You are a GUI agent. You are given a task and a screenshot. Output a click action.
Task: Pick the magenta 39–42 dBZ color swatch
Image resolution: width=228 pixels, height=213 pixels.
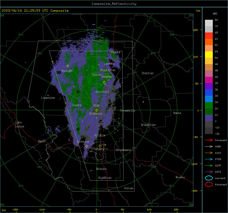tap(209, 80)
